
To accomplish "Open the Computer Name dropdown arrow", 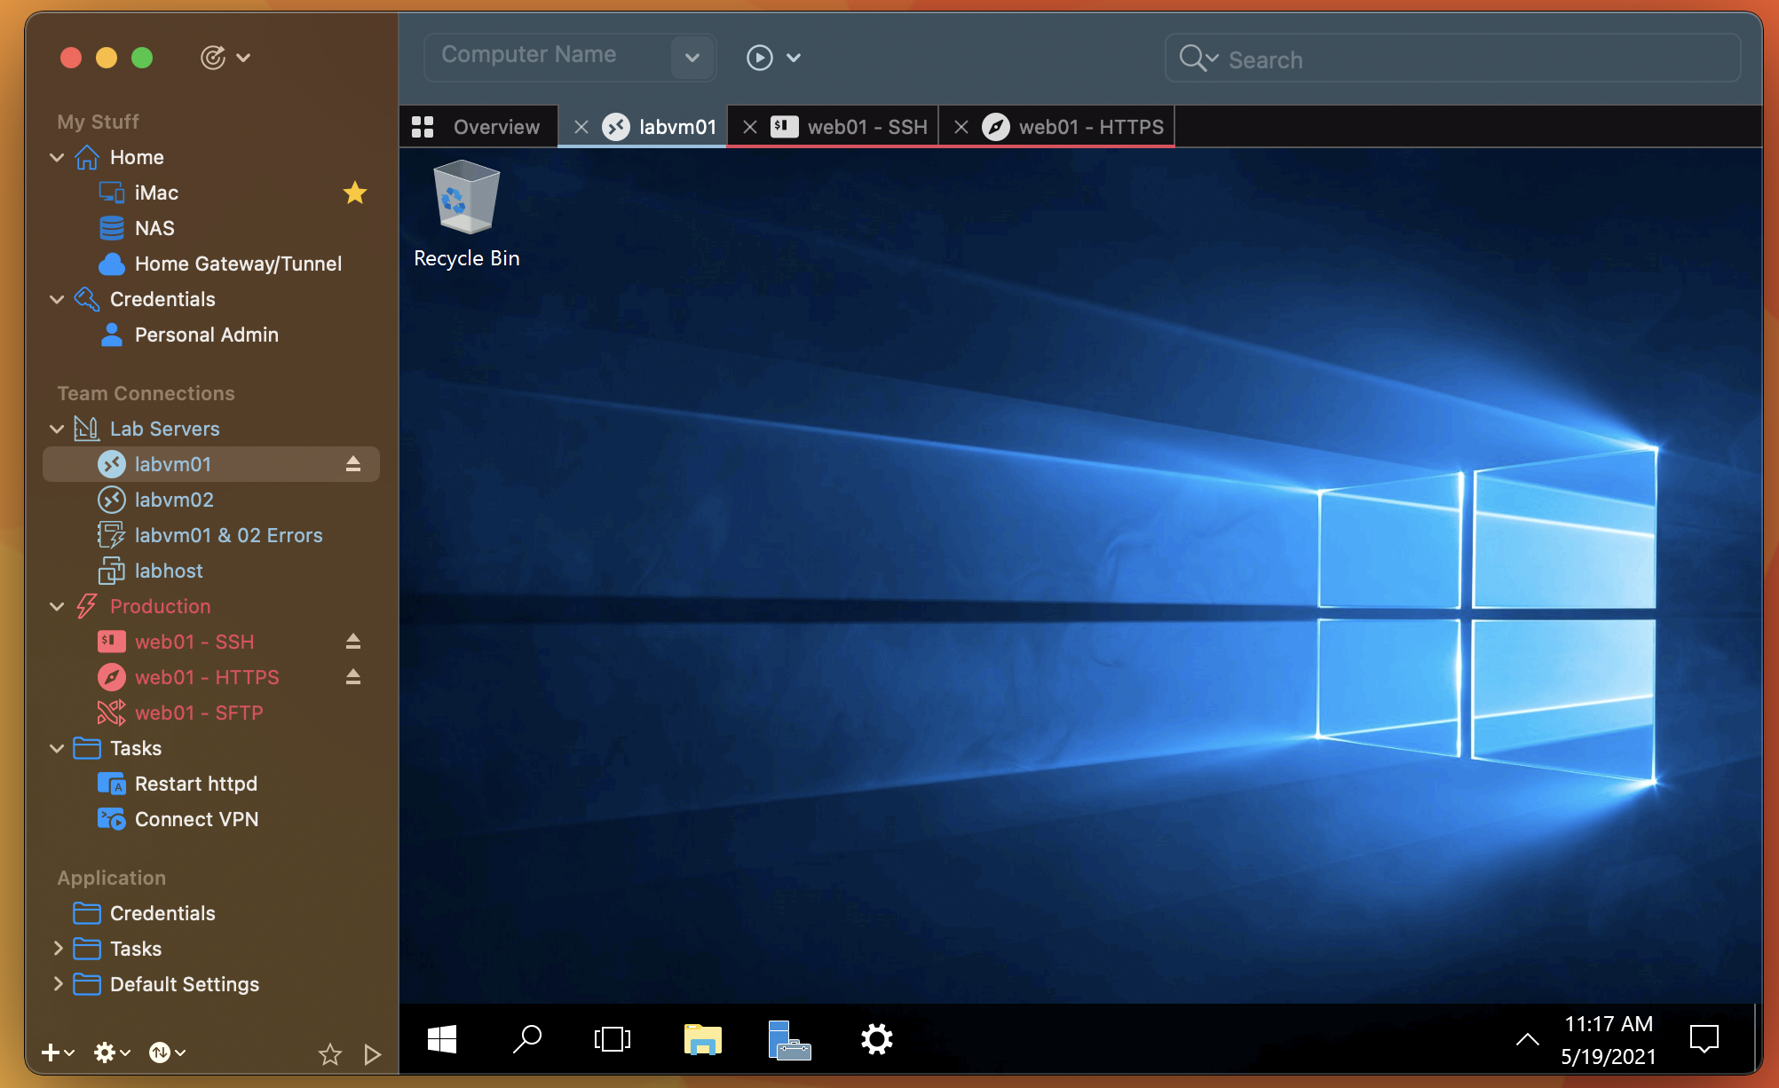I will [692, 58].
